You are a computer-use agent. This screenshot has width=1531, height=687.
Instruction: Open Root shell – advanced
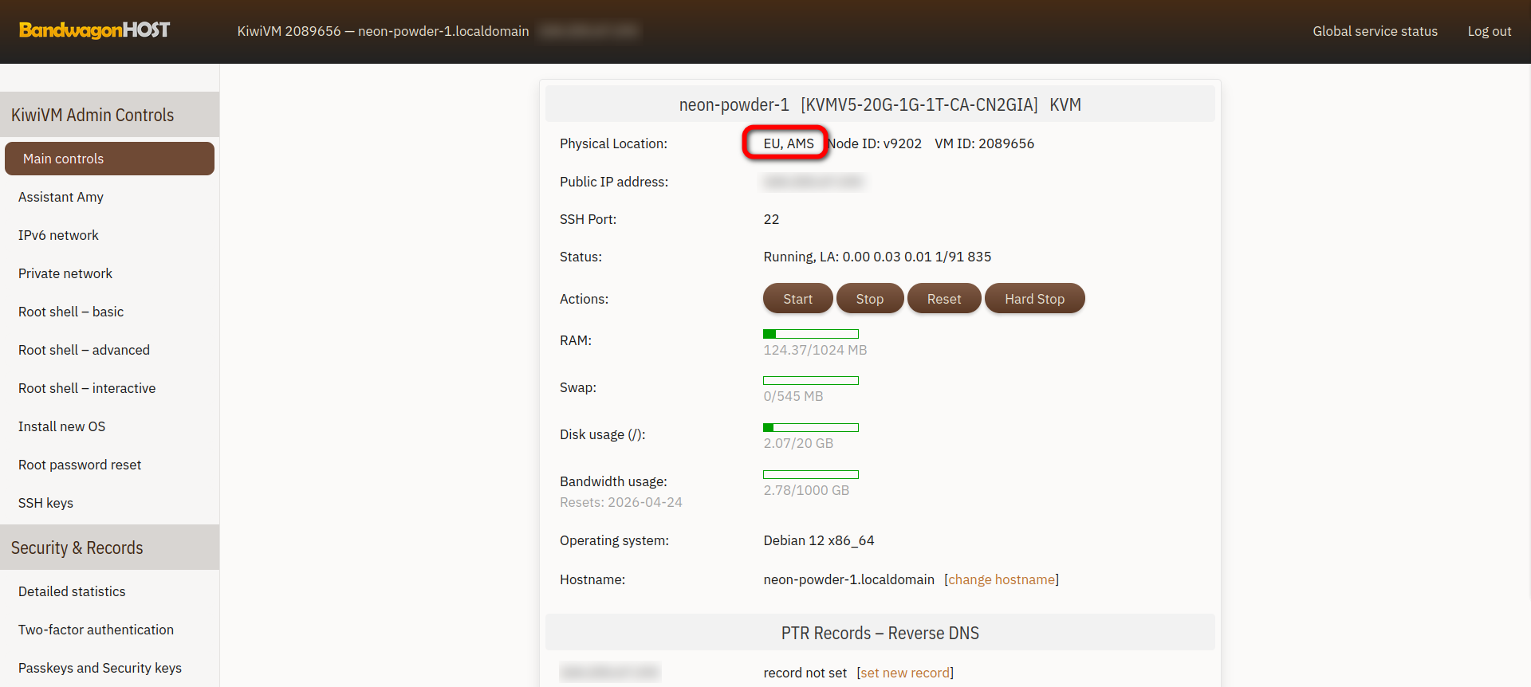(84, 350)
